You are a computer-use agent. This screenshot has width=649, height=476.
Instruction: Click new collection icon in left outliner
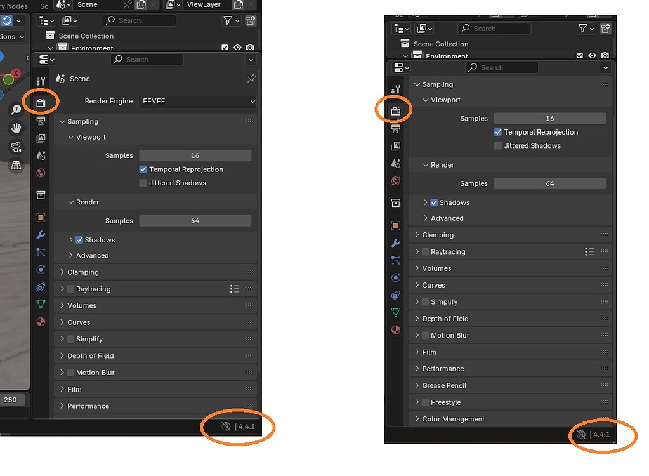coord(251,20)
